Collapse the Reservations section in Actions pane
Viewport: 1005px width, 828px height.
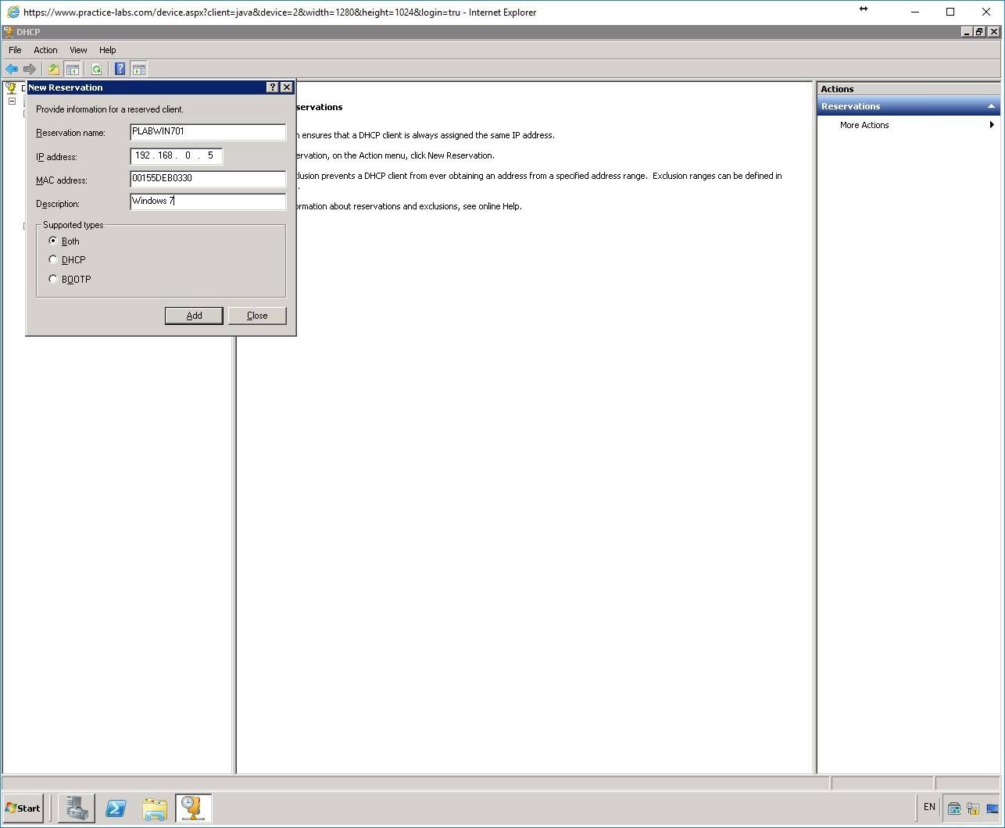992,105
